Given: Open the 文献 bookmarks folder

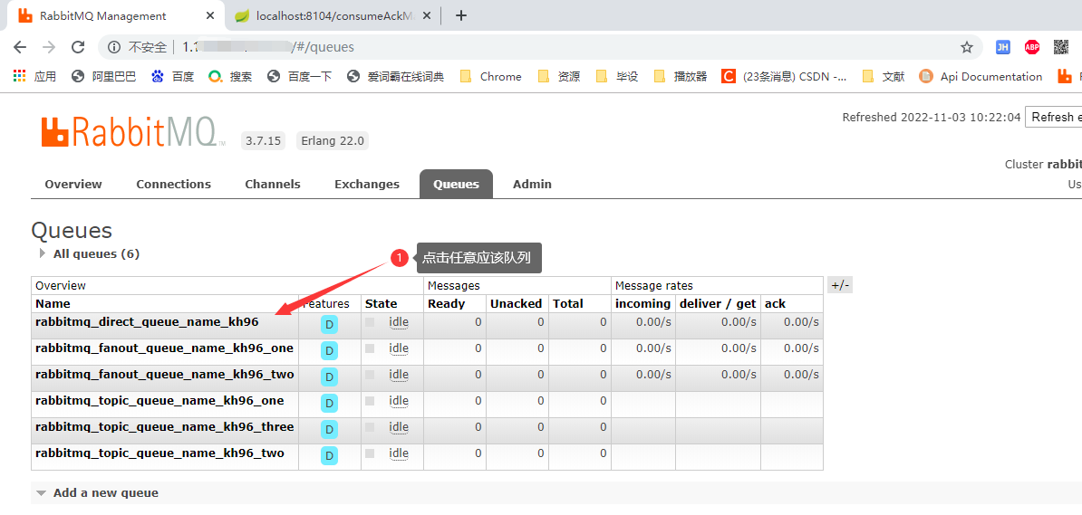Looking at the screenshot, I should click(884, 77).
